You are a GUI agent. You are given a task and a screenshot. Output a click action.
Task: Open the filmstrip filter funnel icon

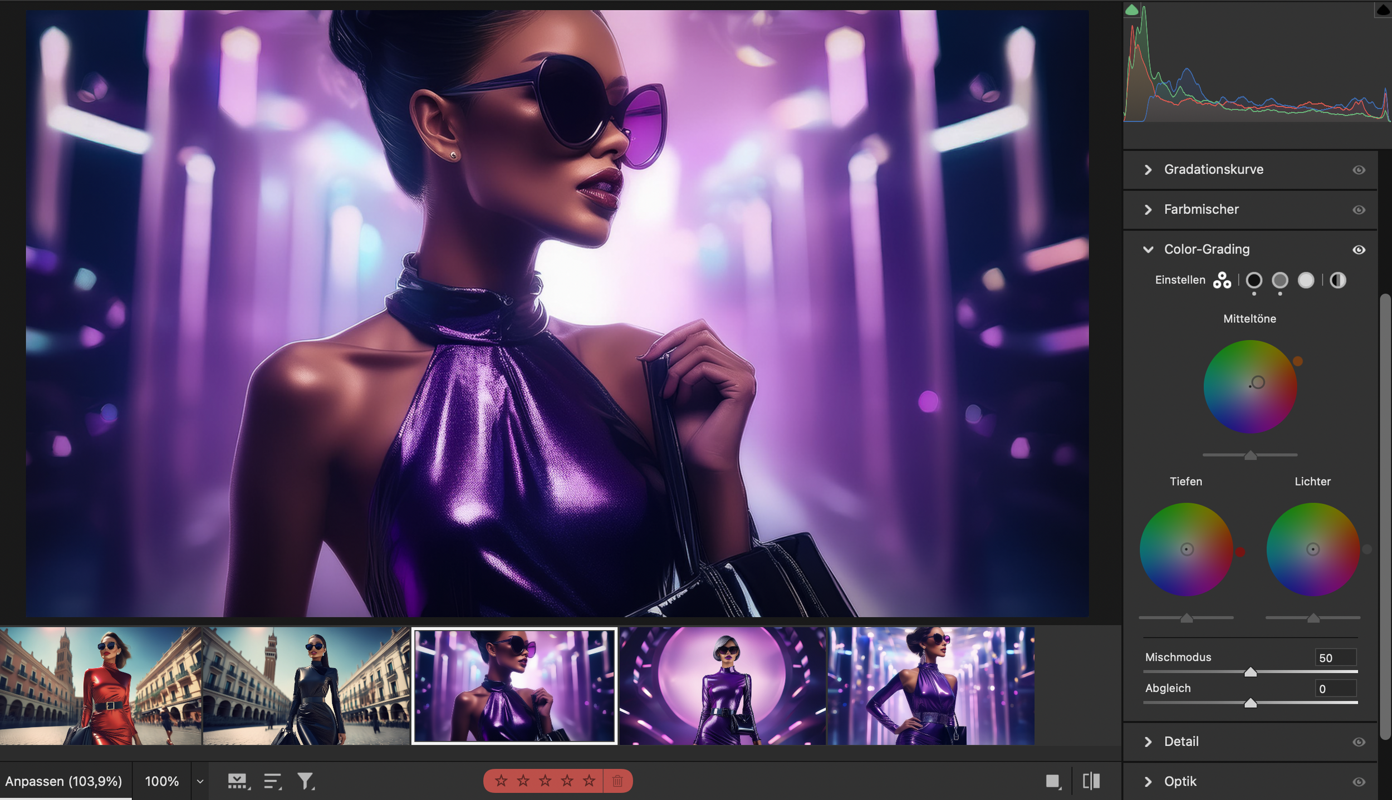tap(305, 781)
